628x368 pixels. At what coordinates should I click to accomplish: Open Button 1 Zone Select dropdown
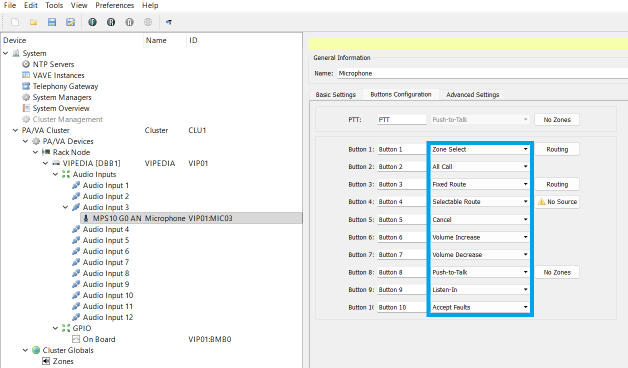(480, 149)
